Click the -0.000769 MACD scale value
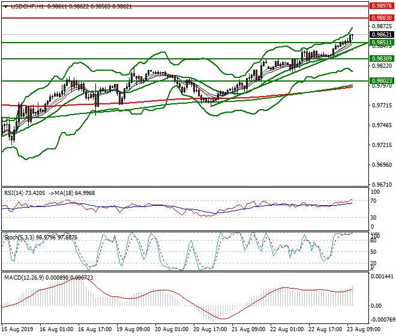The height and width of the screenshot is (336, 396). point(382,320)
